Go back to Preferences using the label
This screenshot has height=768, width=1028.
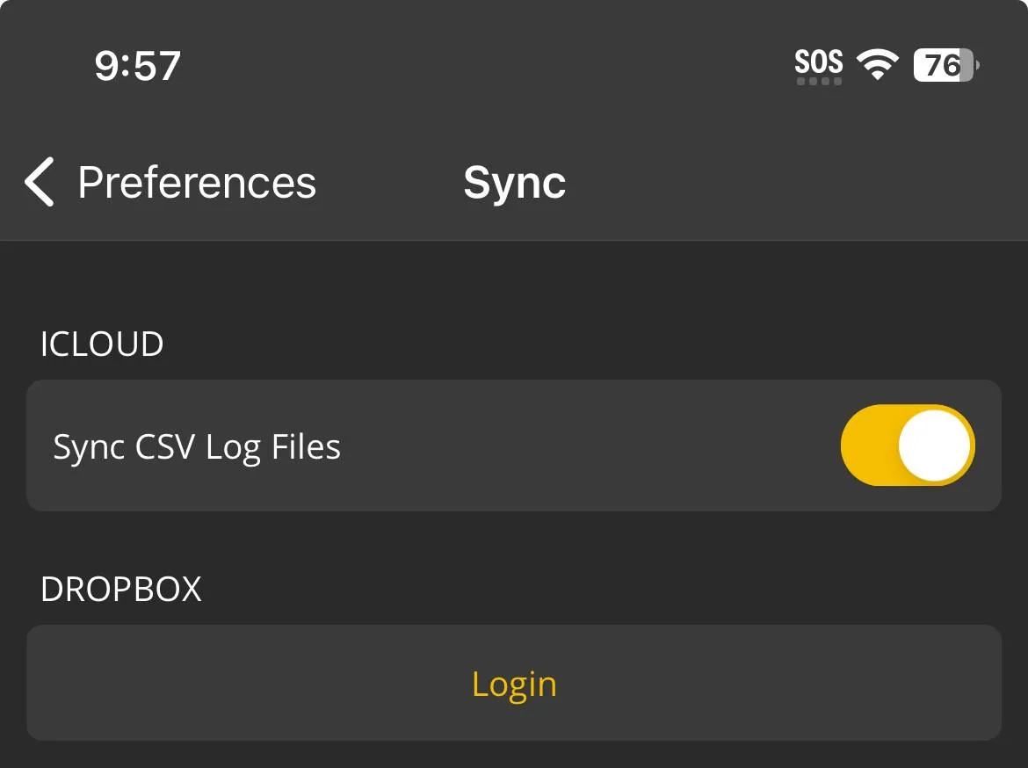[x=196, y=183]
